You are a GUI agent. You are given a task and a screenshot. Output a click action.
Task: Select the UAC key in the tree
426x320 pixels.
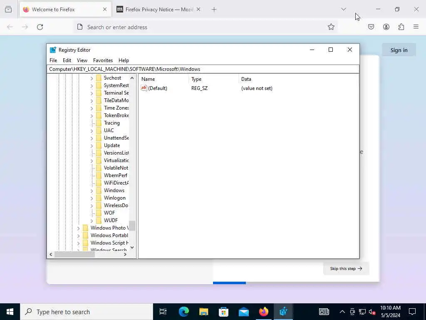109,130
